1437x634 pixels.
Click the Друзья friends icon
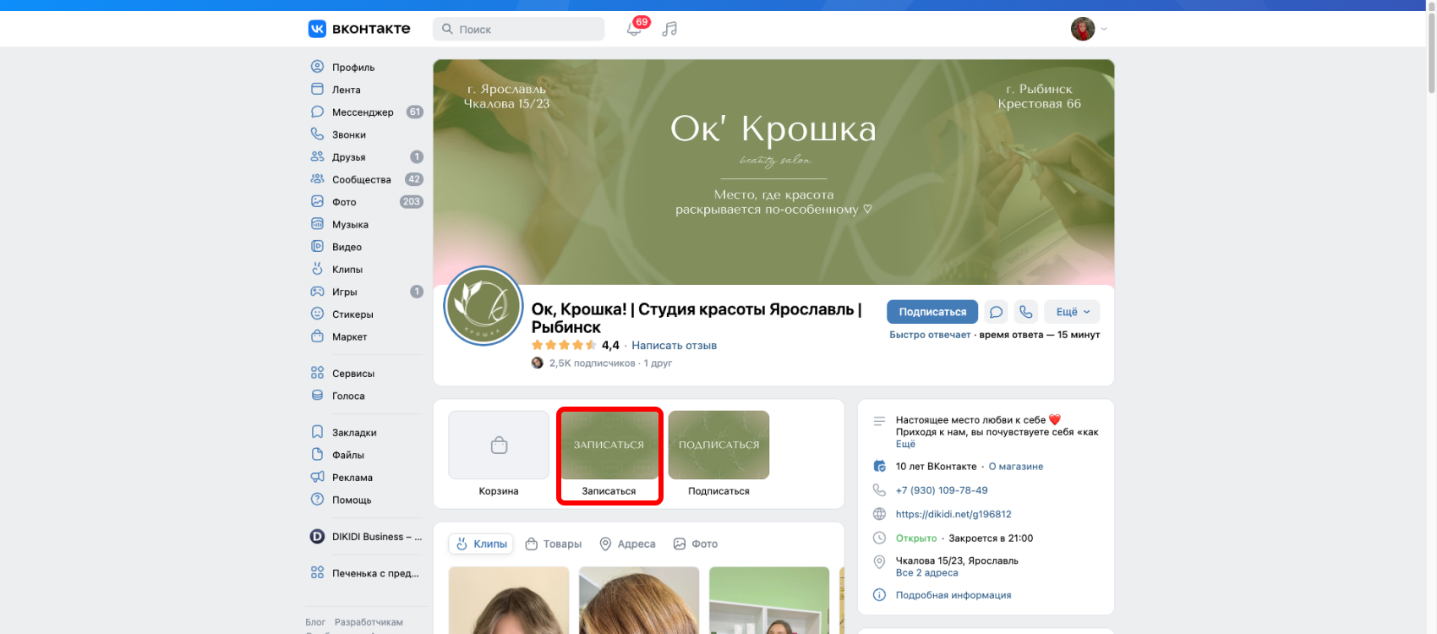(317, 156)
